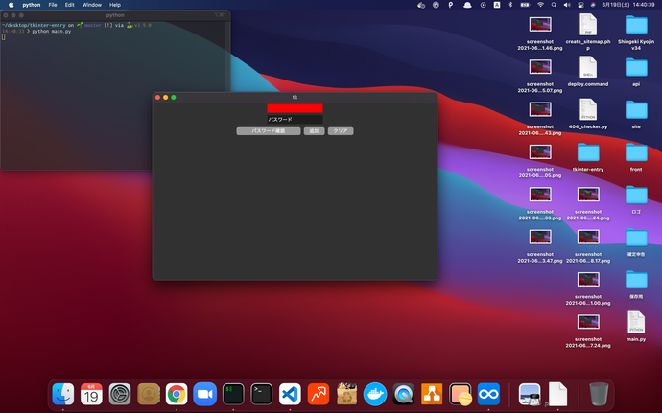Click the date and time in menu bar
Screen dimensions: 662x413
[628, 5]
